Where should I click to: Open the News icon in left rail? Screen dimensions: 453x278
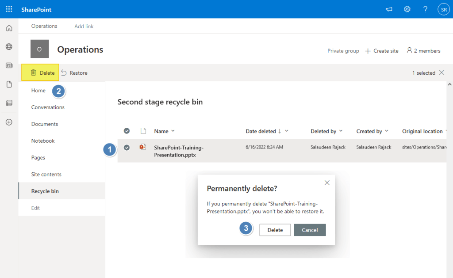point(9,65)
